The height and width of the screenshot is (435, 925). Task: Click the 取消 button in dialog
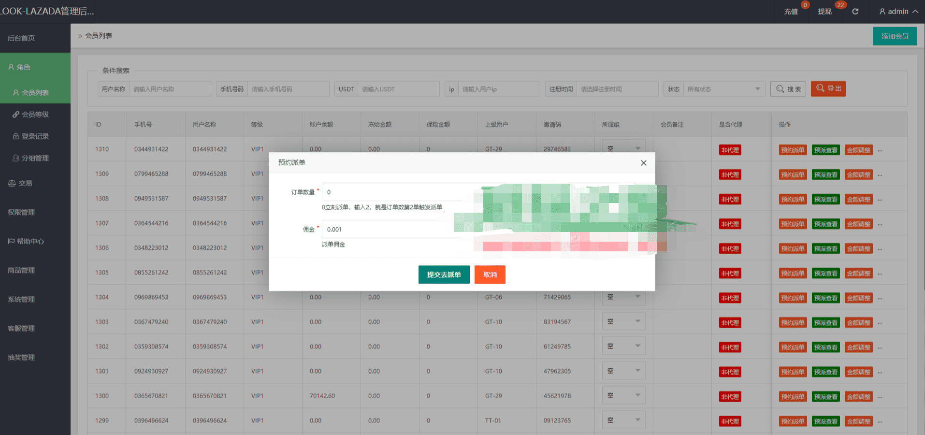[x=490, y=275]
